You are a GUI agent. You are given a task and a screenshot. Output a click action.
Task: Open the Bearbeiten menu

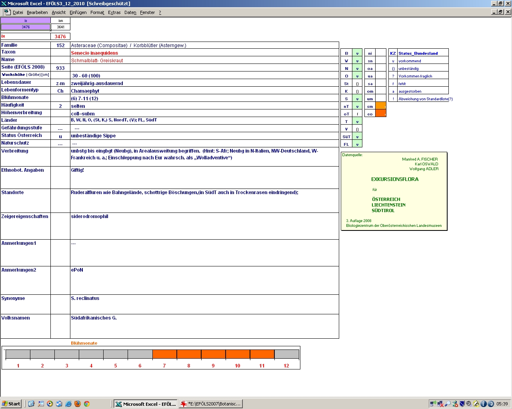(37, 12)
